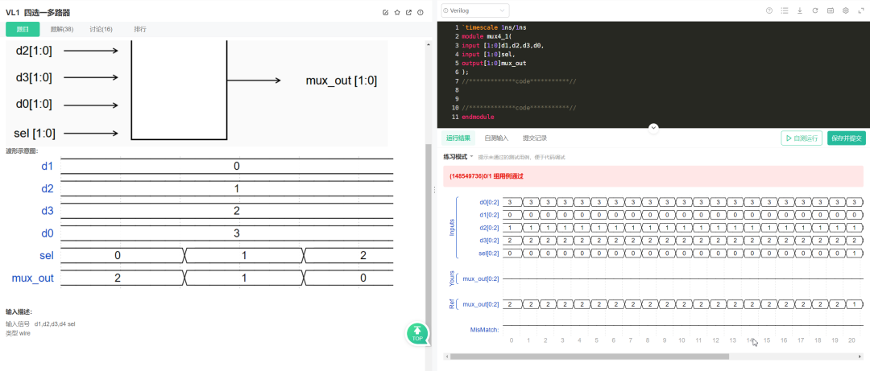Click the '波形示意图:' heading
Image resolution: width=870 pixels, height=371 pixels.
(23, 150)
